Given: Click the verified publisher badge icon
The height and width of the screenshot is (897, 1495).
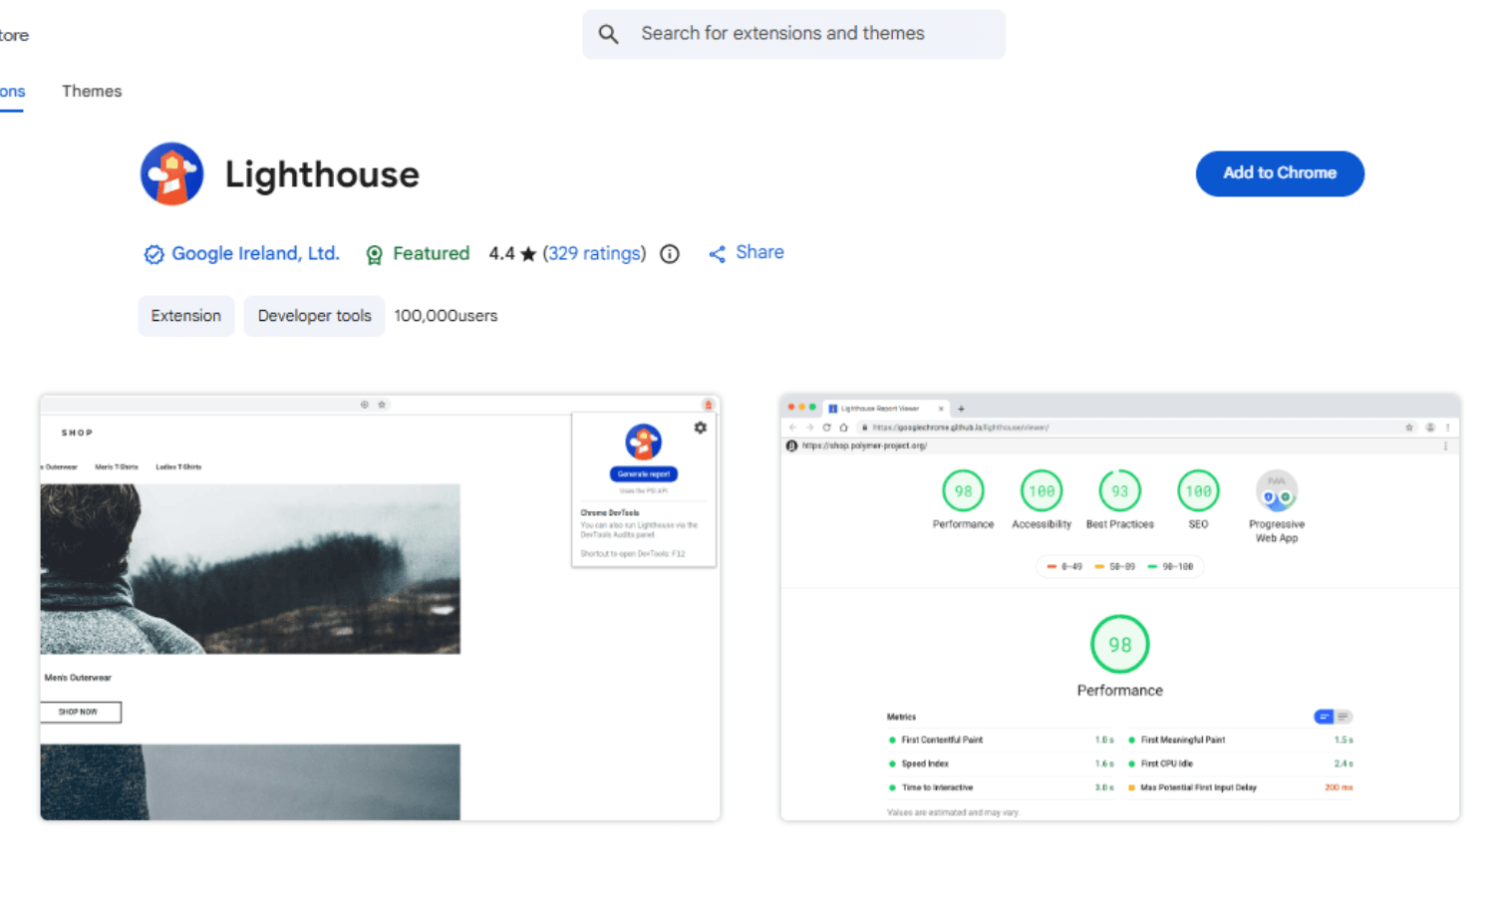Looking at the screenshot, I should (153, 254).
